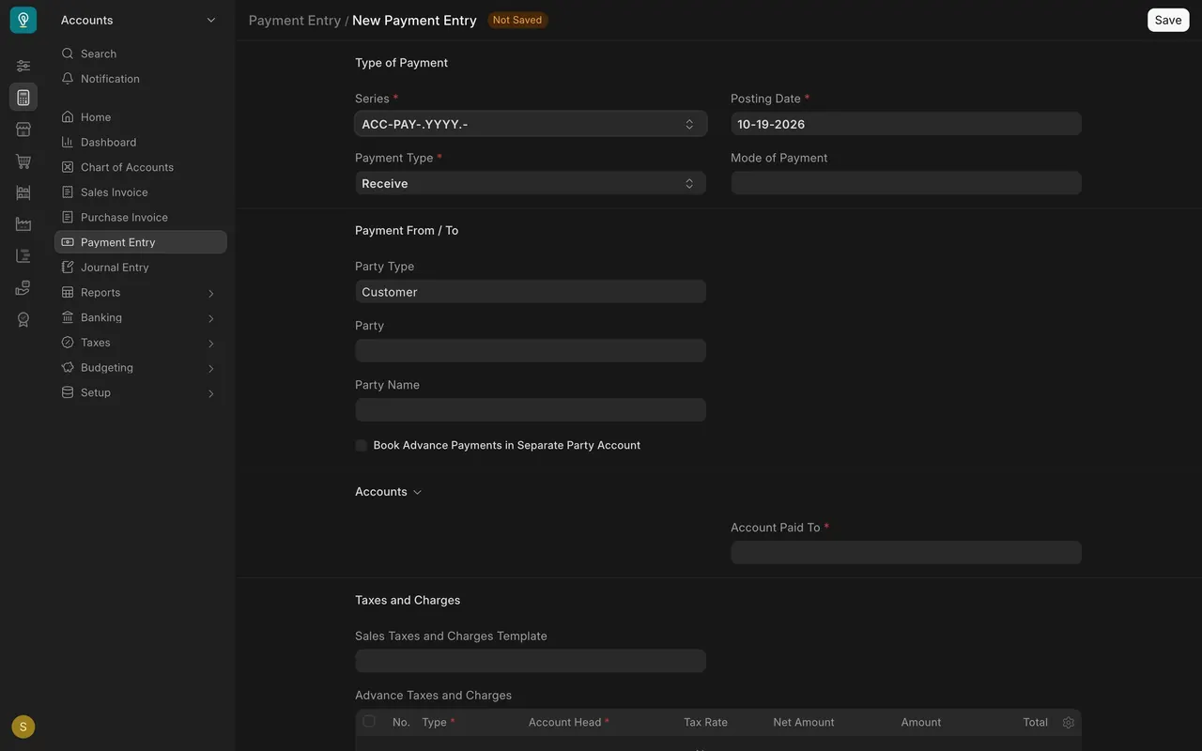This screenshot has height=751, width=1202.
Task: Go to Sales Invoice in sidebar
Action: click(x=141, y=192)
